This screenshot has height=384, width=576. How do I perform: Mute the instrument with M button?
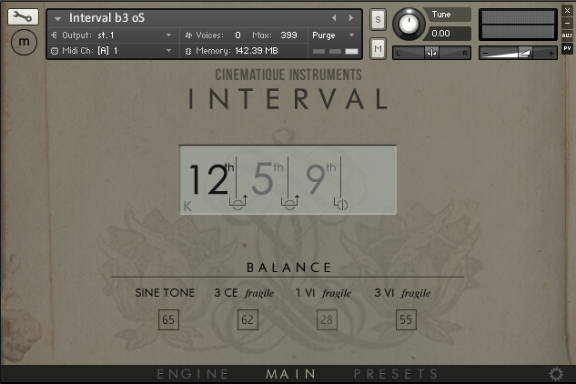click(x=378, y=48)
